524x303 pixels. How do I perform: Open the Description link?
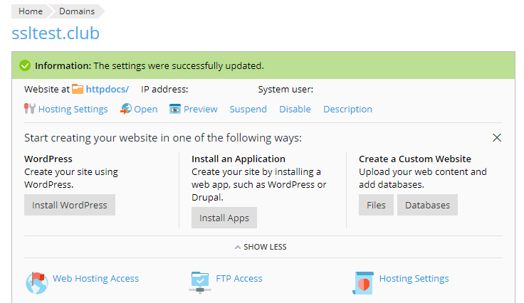[347, 109]
